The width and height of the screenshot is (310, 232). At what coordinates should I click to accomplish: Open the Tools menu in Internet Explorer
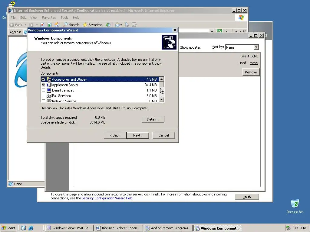pos(64,18)
